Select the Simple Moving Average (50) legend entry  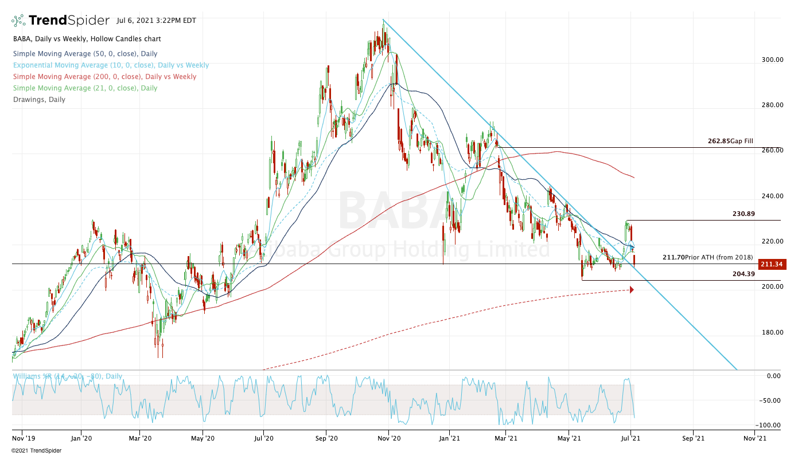click(x=84, y=54)
